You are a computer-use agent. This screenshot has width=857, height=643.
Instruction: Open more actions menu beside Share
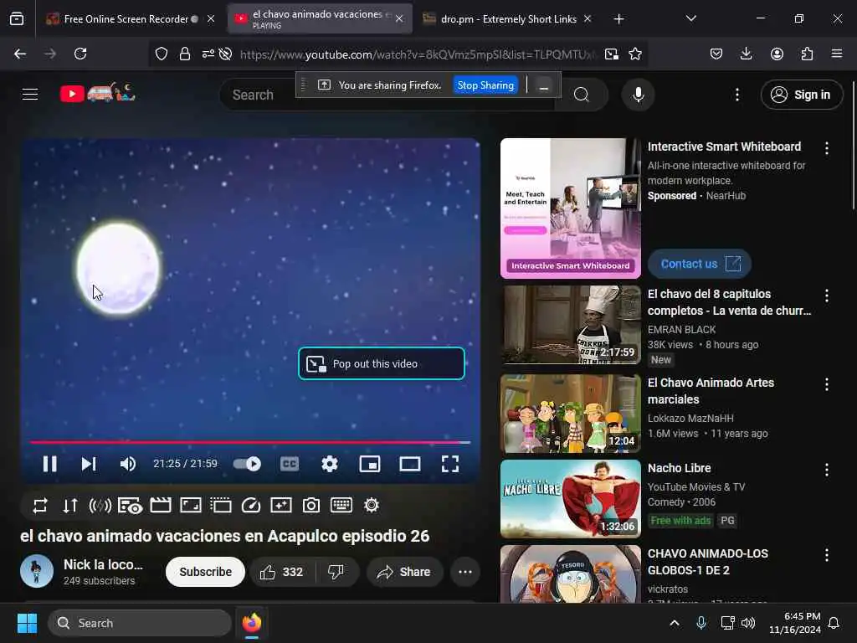pyautogui.click(x=465, y=572)
